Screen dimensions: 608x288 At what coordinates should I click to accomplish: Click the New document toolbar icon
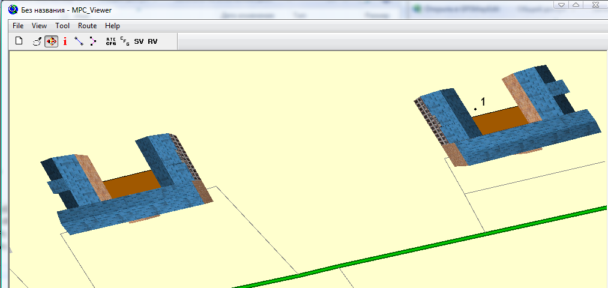click(x=19, y=41)
